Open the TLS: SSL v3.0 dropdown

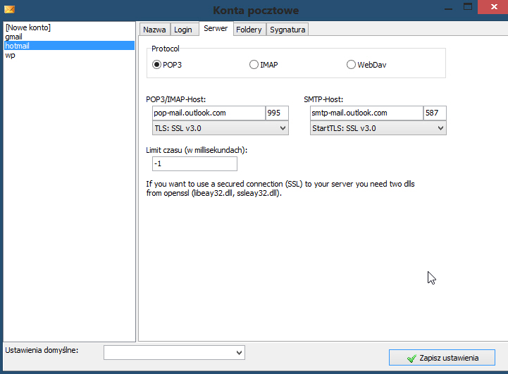click(x=221, y=128)
